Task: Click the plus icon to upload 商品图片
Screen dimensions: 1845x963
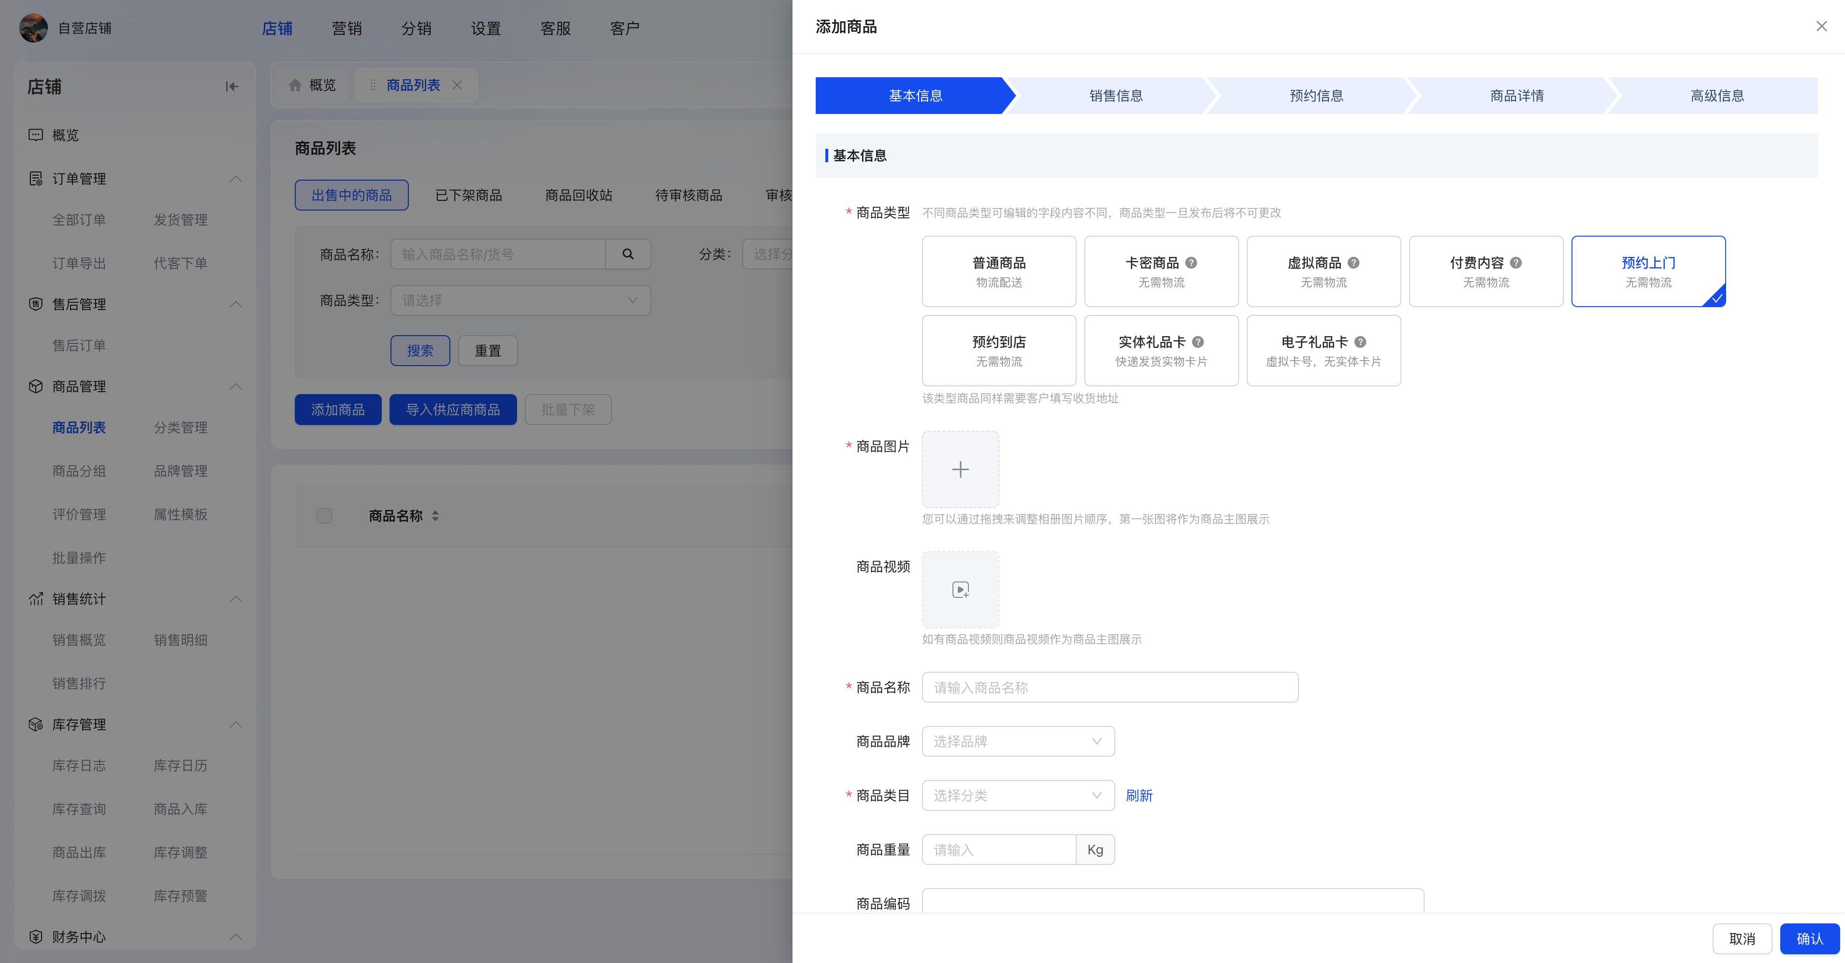Action: click(961, 470)
